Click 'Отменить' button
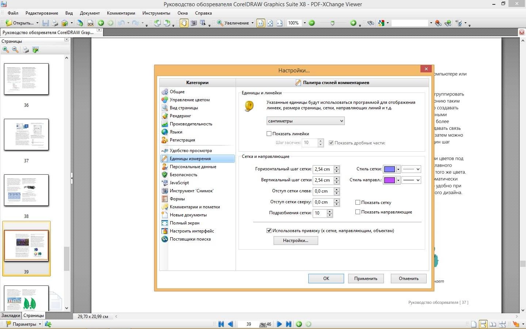Image resolution: width=526 pixels, height=329 pixels. click(x=408, y=279)
